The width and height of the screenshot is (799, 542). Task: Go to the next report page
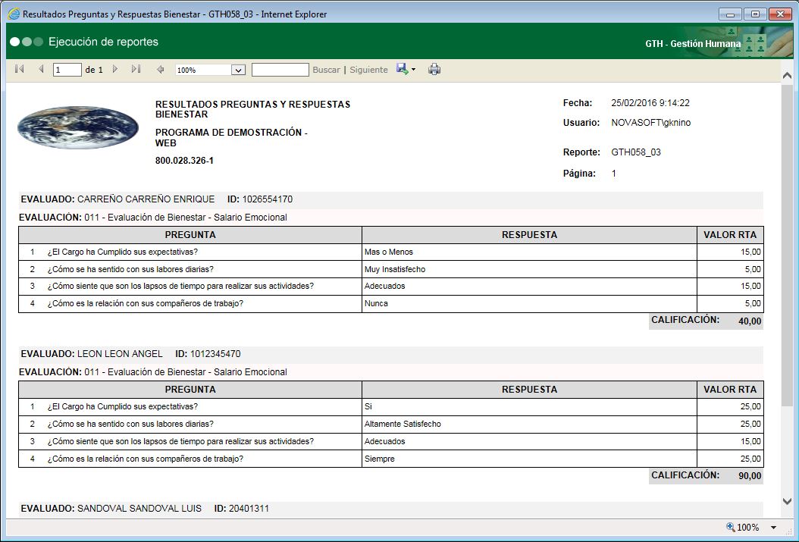coord(115,69)
